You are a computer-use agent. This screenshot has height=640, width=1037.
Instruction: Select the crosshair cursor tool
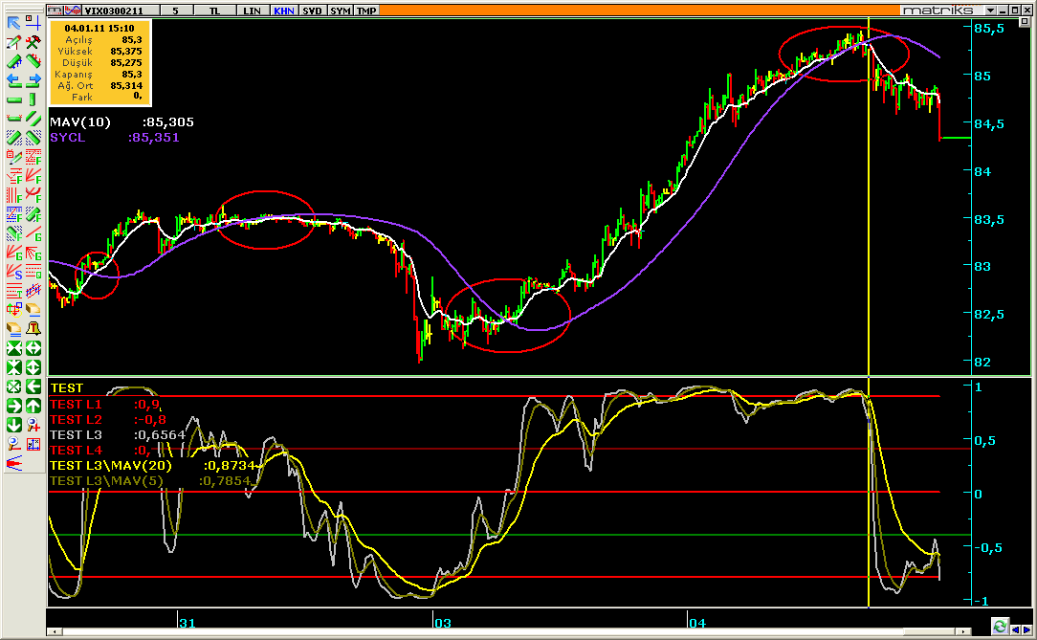click(x=33, y=23)
